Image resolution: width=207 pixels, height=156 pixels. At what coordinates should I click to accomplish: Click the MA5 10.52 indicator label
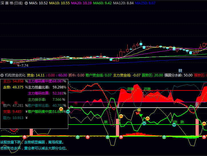pos(39,3)
